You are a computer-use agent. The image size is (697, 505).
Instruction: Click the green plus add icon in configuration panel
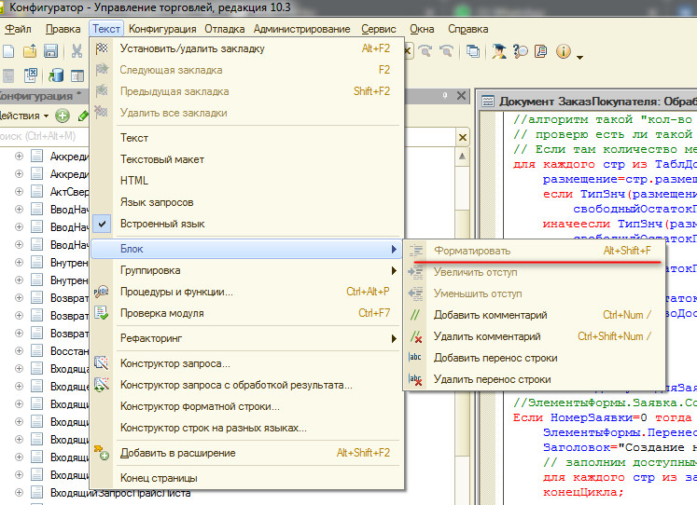click(63, 116)
